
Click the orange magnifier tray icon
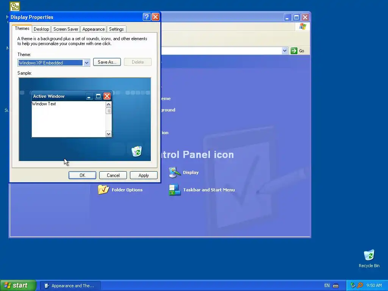click(360, 285)
